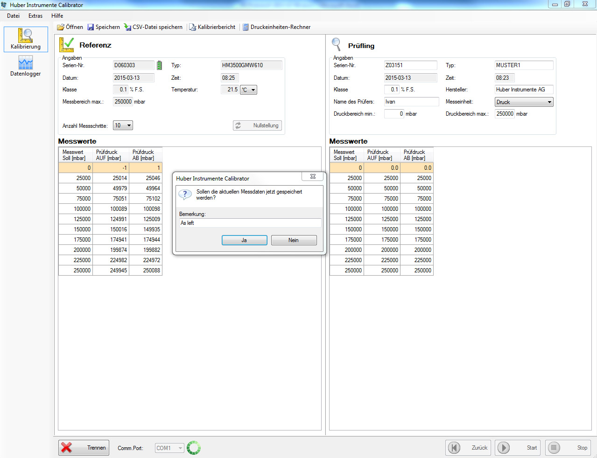
Task: Click the Referenz Serien-Nr. field D060303
Action: click(133, 65)
